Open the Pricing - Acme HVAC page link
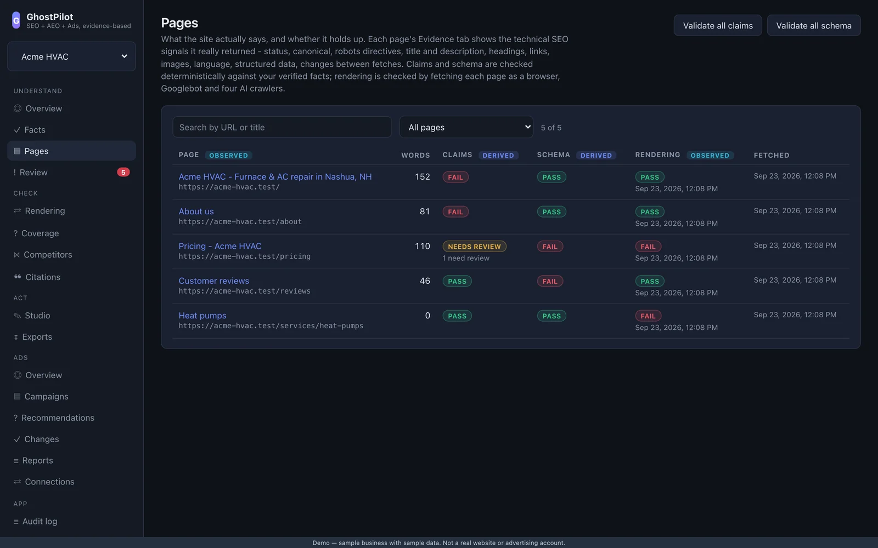 220,246
